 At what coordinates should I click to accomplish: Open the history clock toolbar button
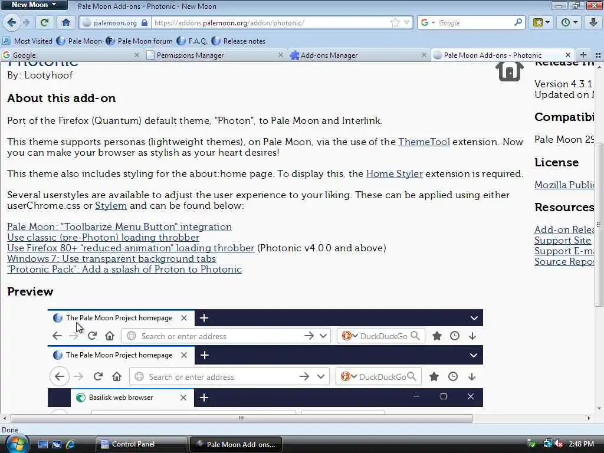(569, 22)
